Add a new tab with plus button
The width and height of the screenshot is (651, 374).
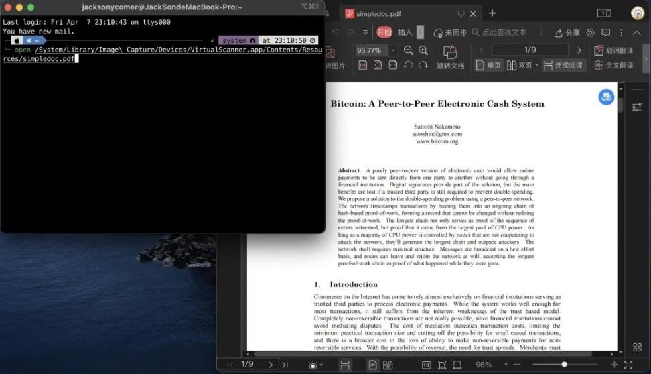tap(492, 13)
